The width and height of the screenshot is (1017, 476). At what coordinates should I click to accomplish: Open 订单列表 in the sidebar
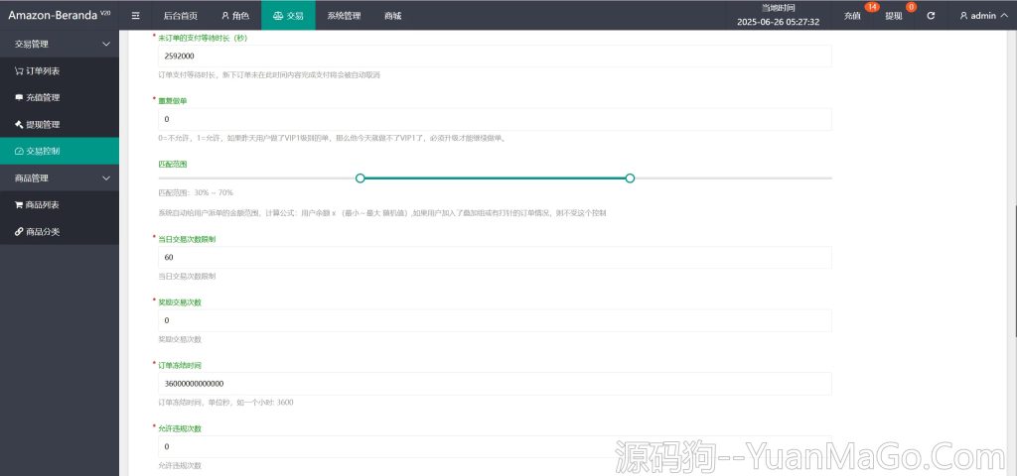[x=60, y=71]
